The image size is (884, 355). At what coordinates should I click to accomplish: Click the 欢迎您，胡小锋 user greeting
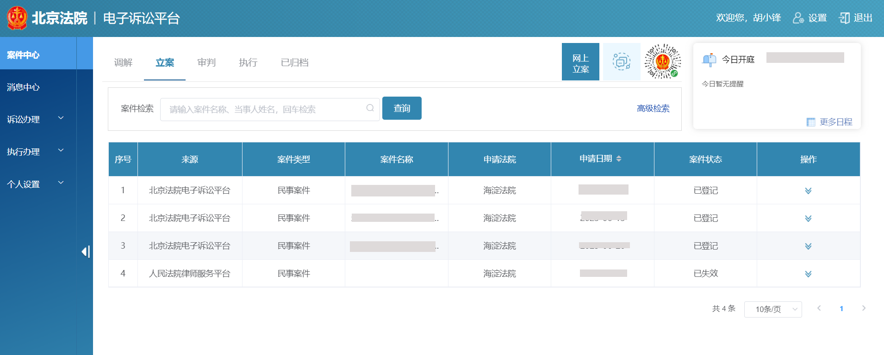[x=748, y=18]
